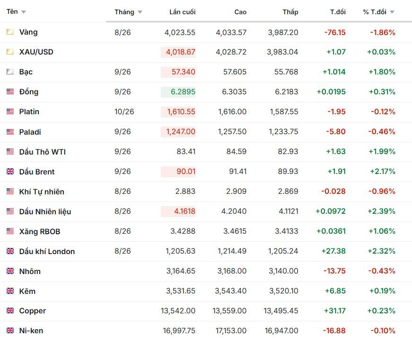Sort by the Lần cuối column header
The width and height of the screenshot is (412, 338).
pos(183,12)
